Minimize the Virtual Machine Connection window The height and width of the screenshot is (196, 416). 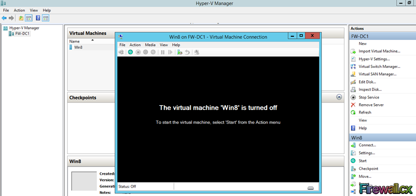(293, 35)
